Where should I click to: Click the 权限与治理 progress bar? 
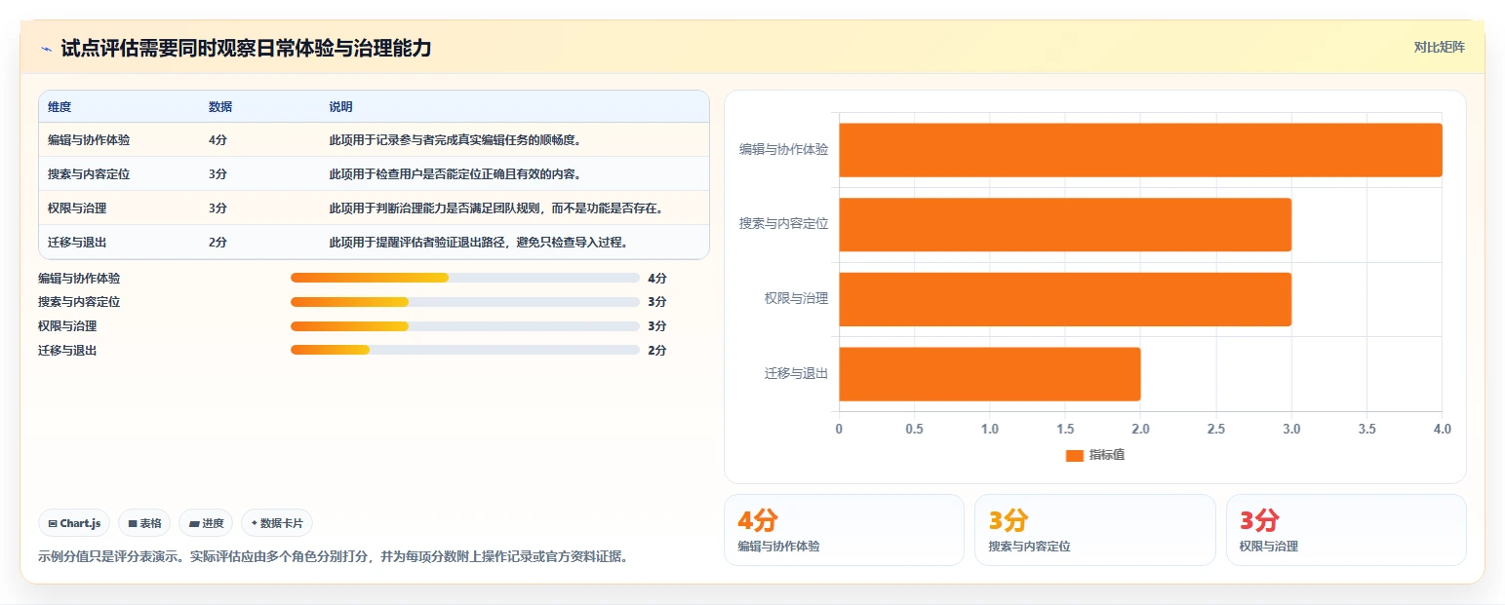tap(464, 326)
